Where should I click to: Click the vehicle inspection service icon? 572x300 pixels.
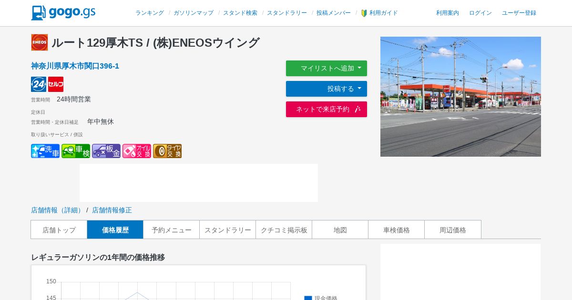(x=76, y=151)
